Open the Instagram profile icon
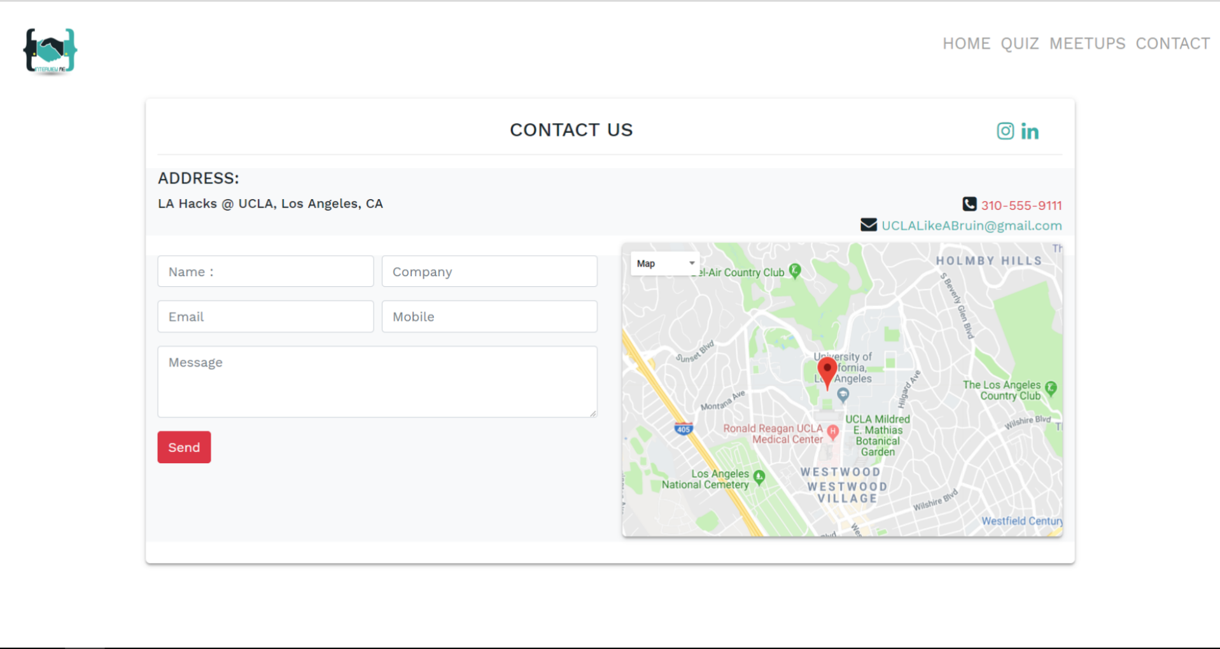1220x649 pixels. [1005, 131]
